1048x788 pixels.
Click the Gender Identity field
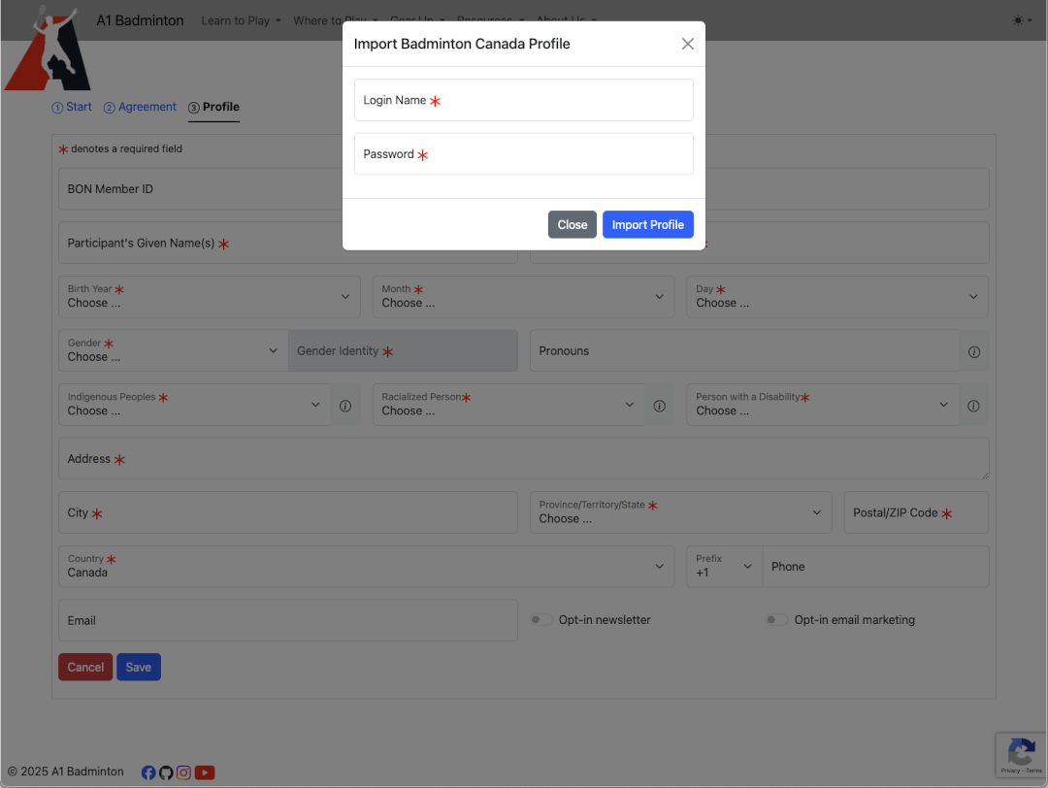(x=403, y=351)
